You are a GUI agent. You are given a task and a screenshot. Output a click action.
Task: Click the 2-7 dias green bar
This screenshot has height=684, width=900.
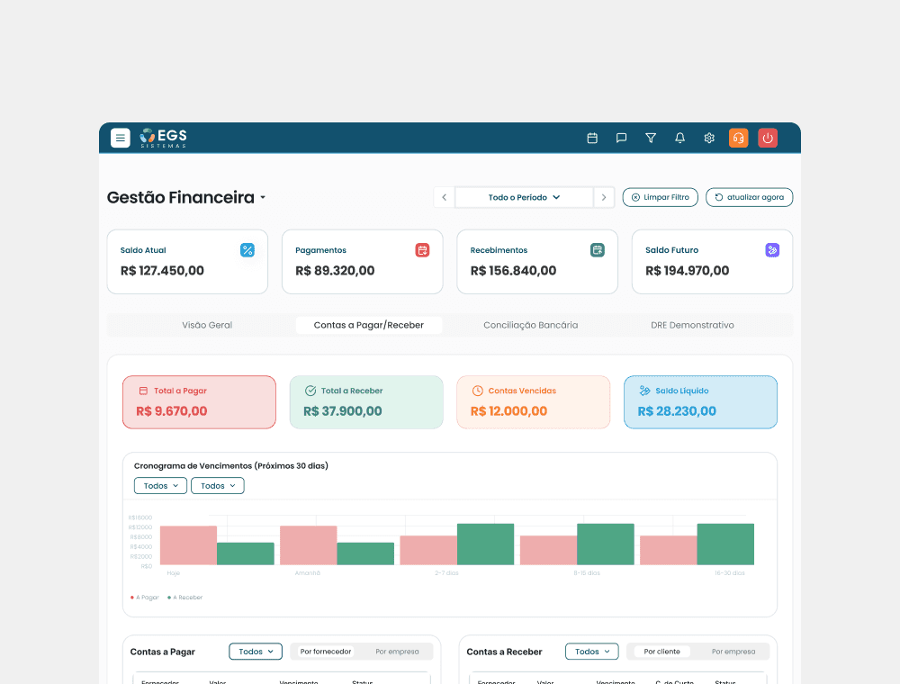[x=486, y=544]
